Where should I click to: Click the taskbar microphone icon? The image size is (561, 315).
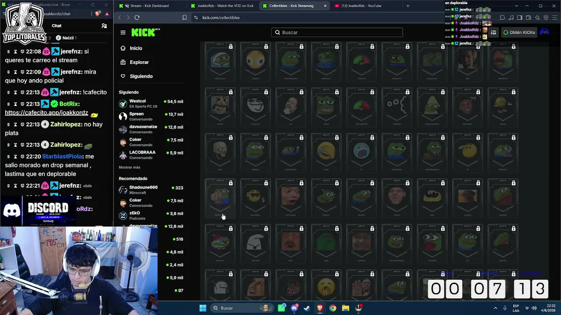[505, 308]
